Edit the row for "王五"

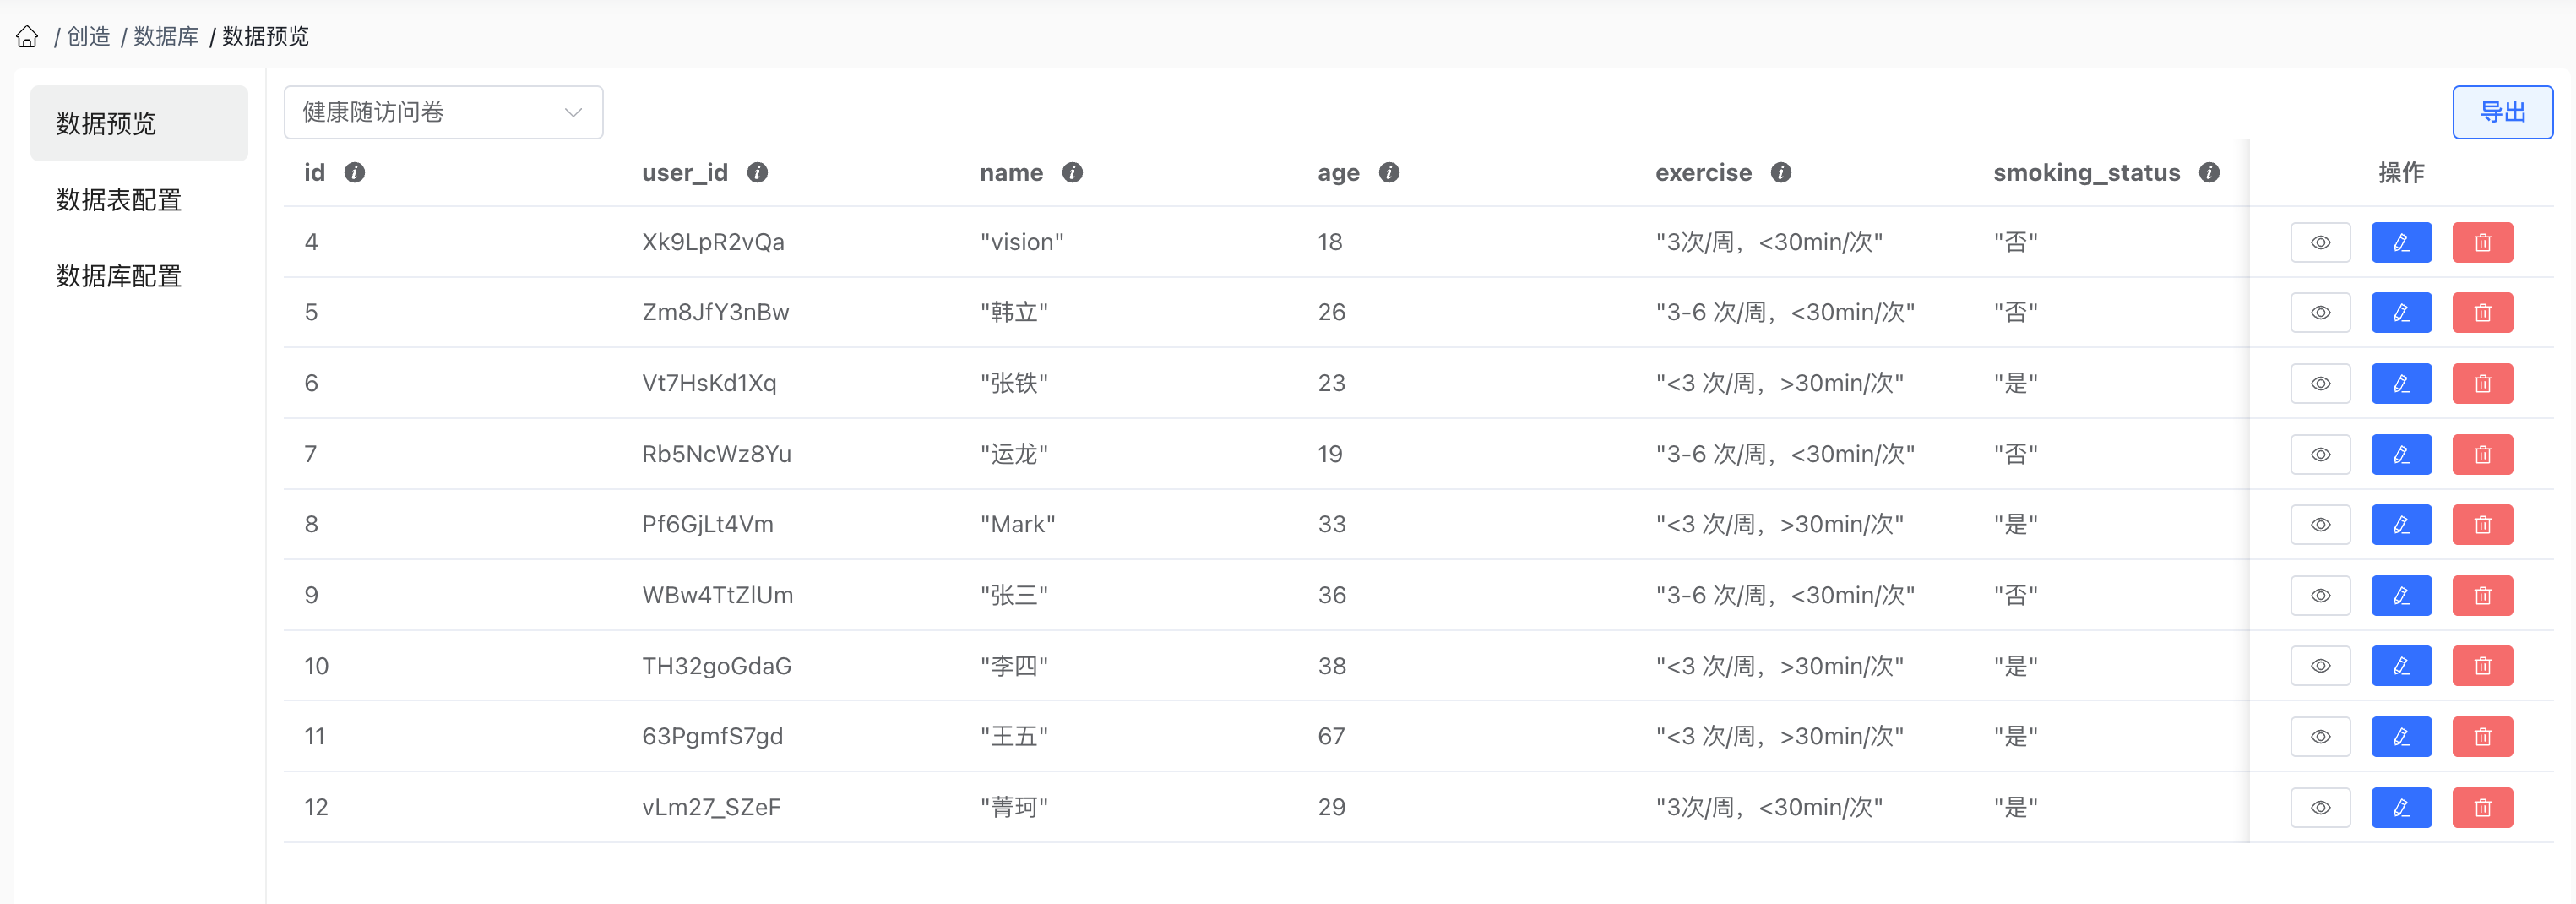(x=2402, y=737)
